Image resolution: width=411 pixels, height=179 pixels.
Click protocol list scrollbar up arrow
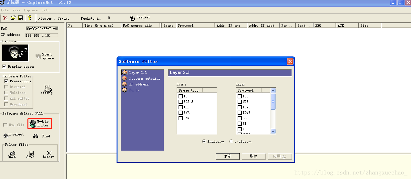(273, 91)
